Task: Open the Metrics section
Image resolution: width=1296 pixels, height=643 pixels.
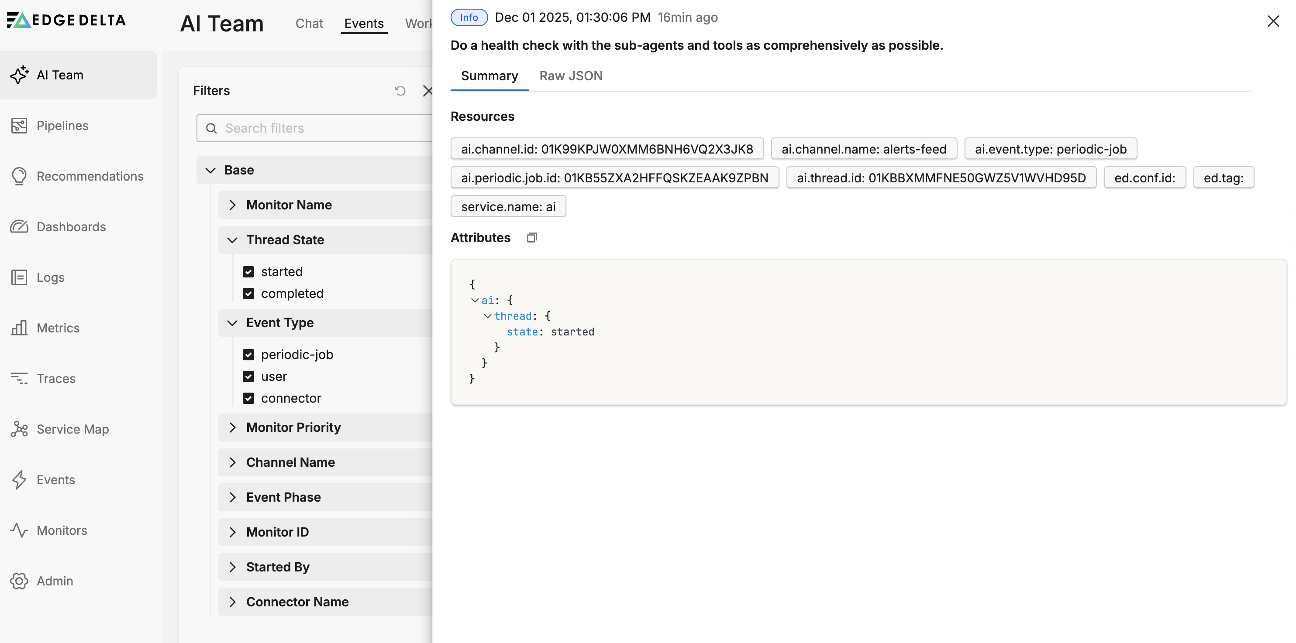Action: [58, 327]
